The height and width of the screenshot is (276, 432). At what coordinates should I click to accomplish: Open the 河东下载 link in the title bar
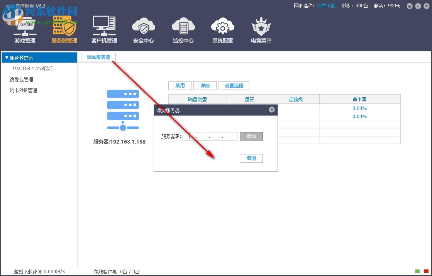click(326, 6)
